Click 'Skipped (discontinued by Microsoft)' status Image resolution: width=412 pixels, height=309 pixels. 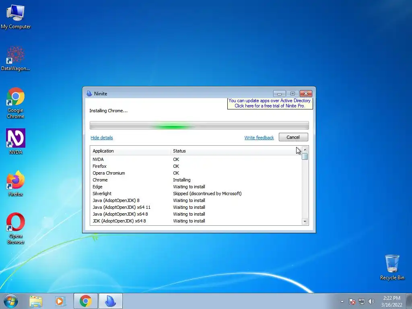[207, 194]
